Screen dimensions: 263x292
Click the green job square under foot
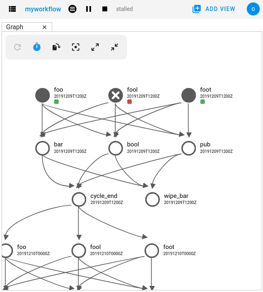pyautogui.click(x=203, y=102)
